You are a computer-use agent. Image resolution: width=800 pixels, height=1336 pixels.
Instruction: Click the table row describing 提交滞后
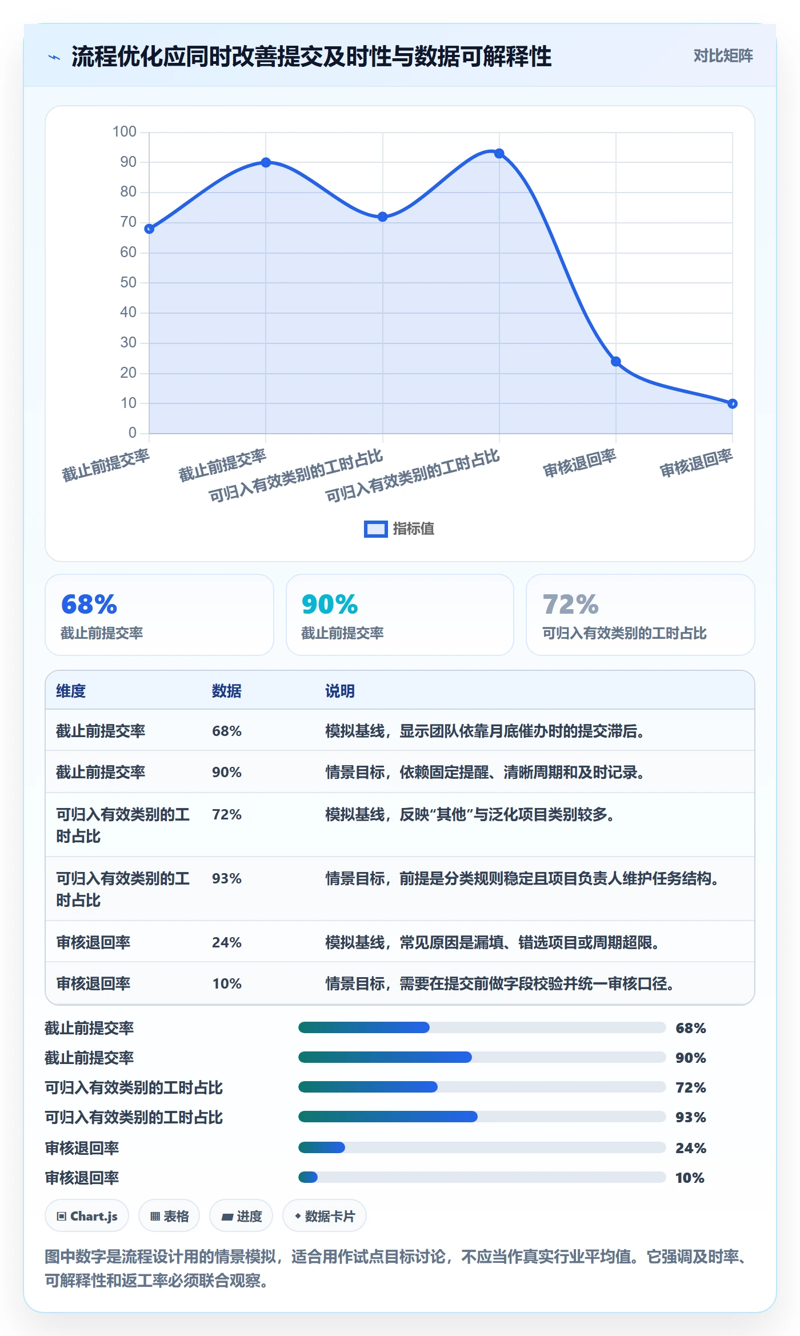tap(400, 730)
